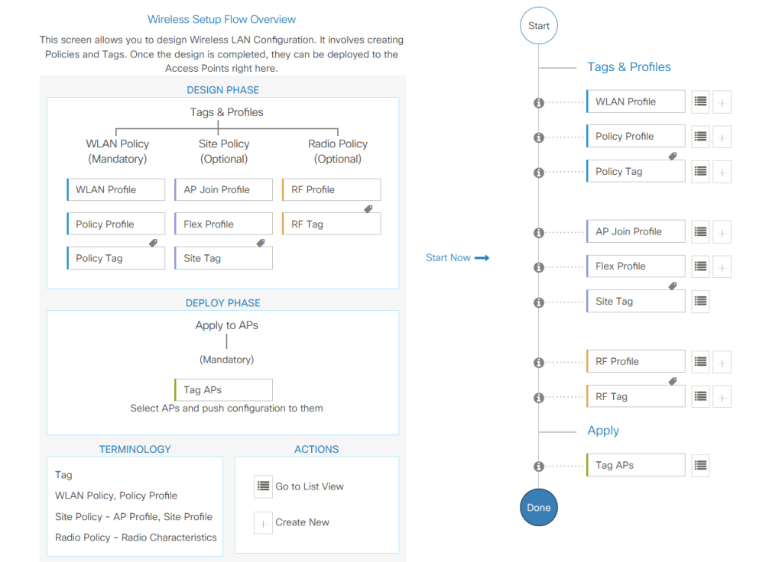The height and width of the screenshot is (562, 782).
Task: Click Go to List View action icon
Action: point(263,486)
